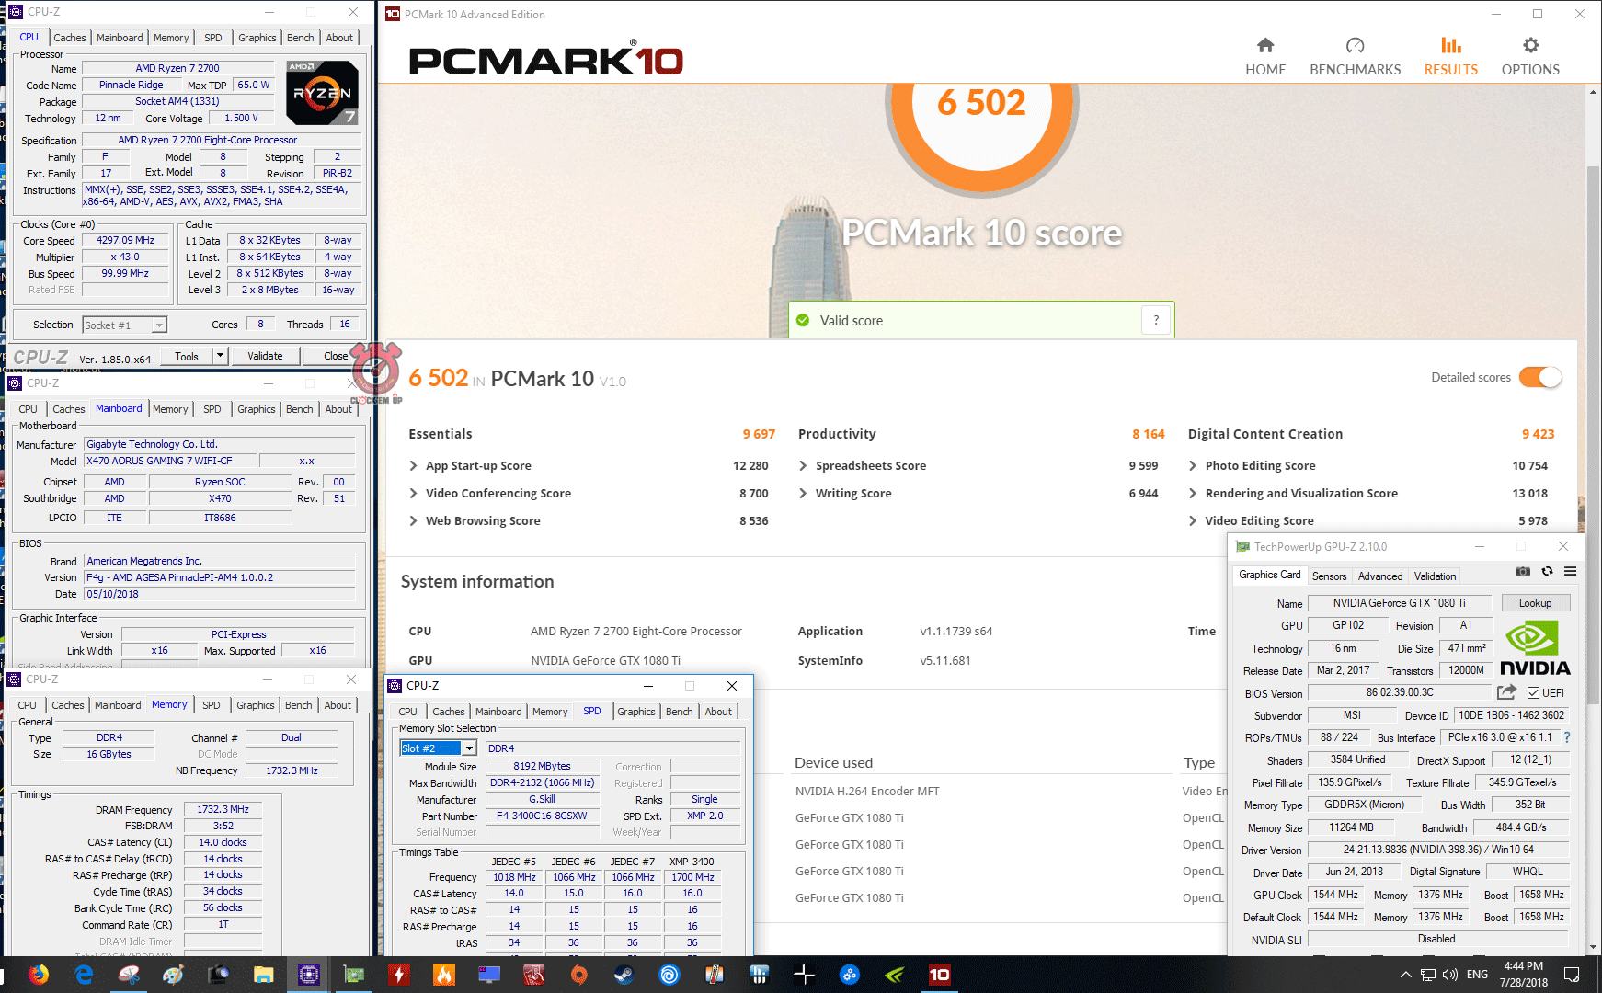Open the GPU-Z hamburger menu
Screen dimensions: 1602x993
pyautogui.click(x=1571, y=572)
